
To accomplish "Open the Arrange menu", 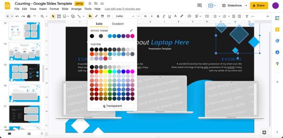I will click(x=76, y=9).
